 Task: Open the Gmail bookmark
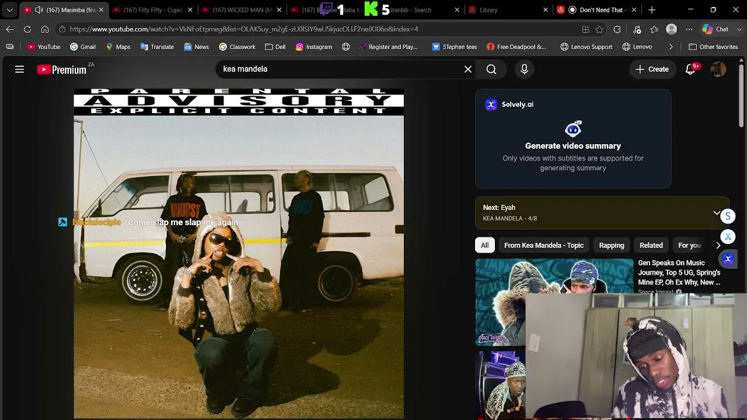pos(83,47)
